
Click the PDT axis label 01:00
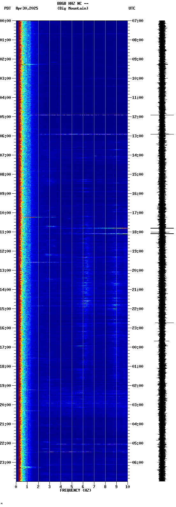click(x=5, y=40)
